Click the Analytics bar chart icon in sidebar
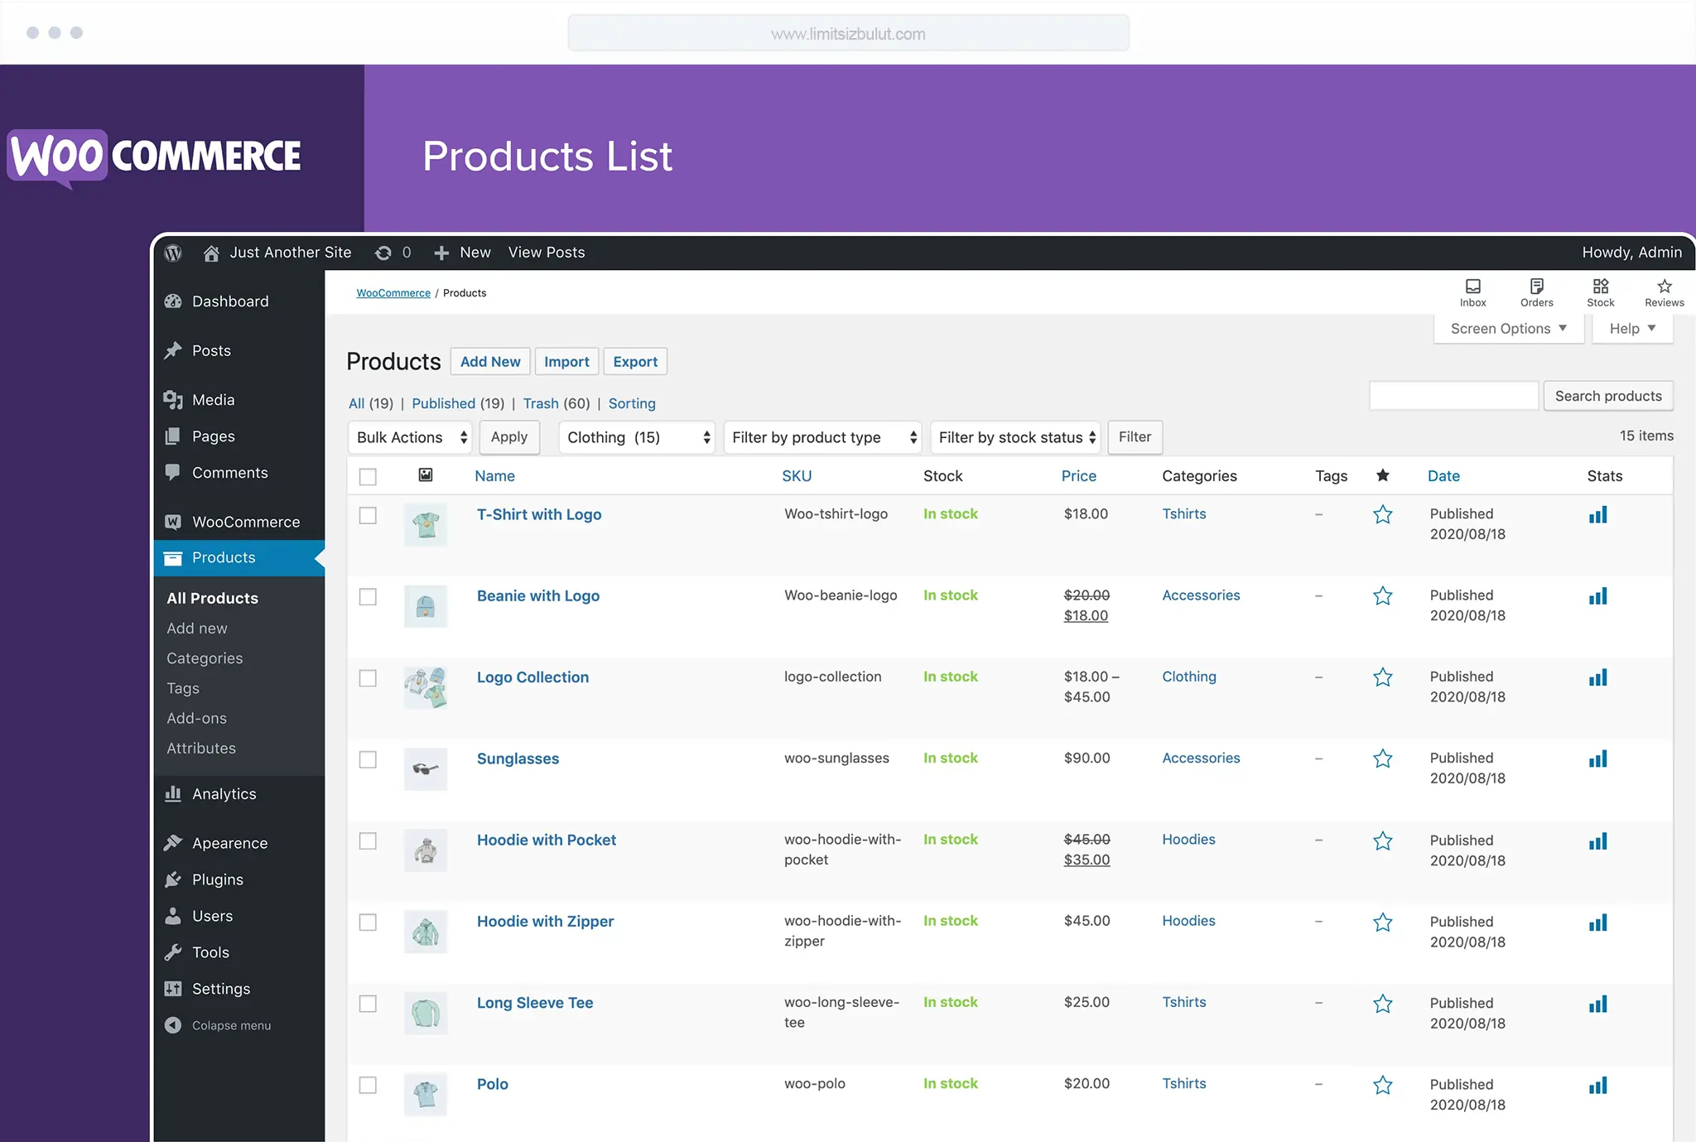The width and height of the screenshot is (1696, 1142). click(x=173, y=793)
